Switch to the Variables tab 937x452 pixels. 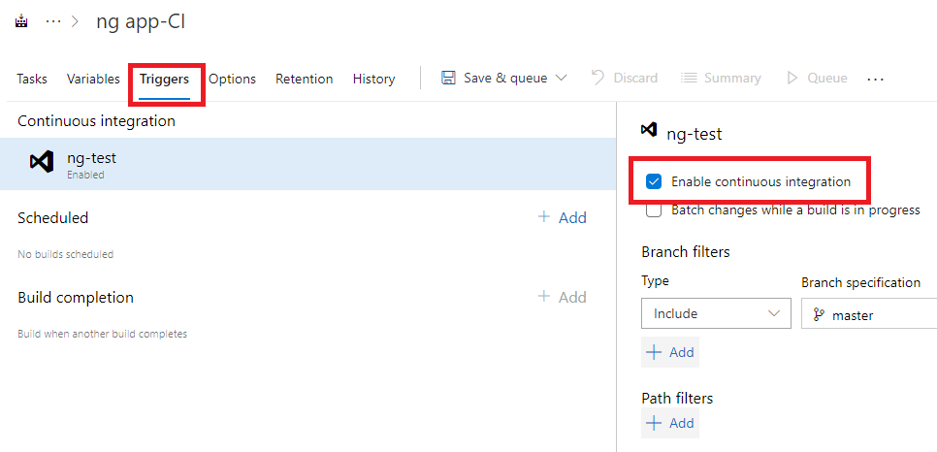click(93, 79)
